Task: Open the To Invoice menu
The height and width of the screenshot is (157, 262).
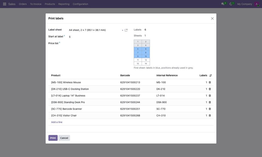Action: point(35,4)
